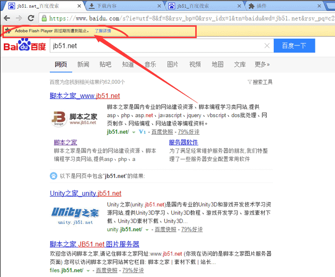Click the Flash plugin puzzle icon in warning bar
Image resolution: width=335 pixels, height=277 pixels.
point(8,31)
